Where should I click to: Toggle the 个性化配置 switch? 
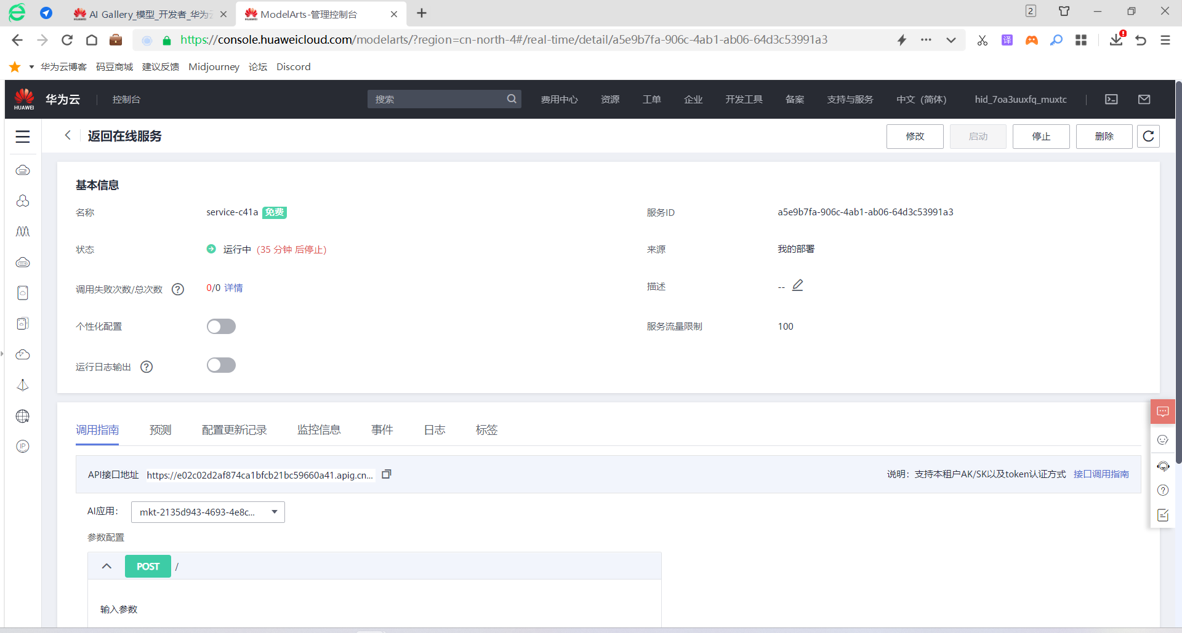coord(221,327)
